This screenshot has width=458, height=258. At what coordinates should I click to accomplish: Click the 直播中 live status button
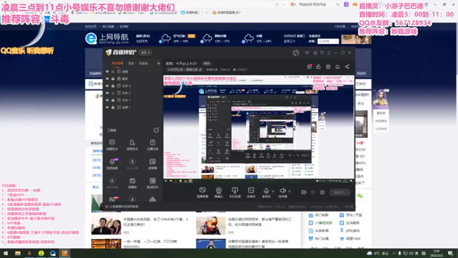(x=339, y=193)
